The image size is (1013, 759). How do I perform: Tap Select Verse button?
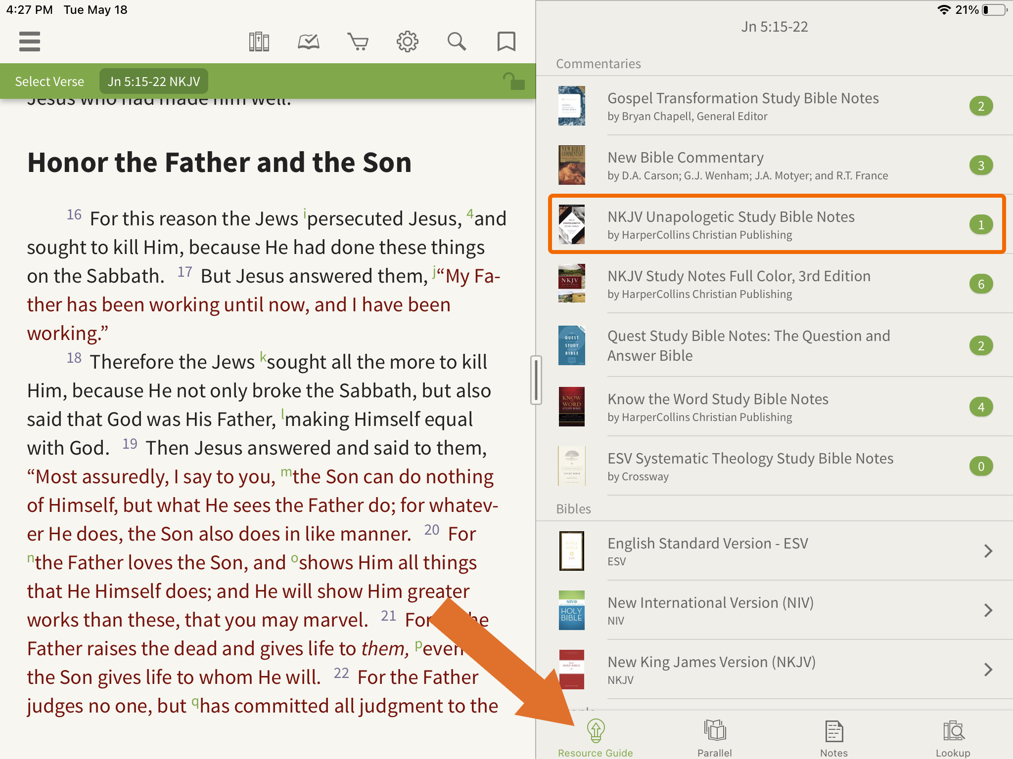coord(49,82)
